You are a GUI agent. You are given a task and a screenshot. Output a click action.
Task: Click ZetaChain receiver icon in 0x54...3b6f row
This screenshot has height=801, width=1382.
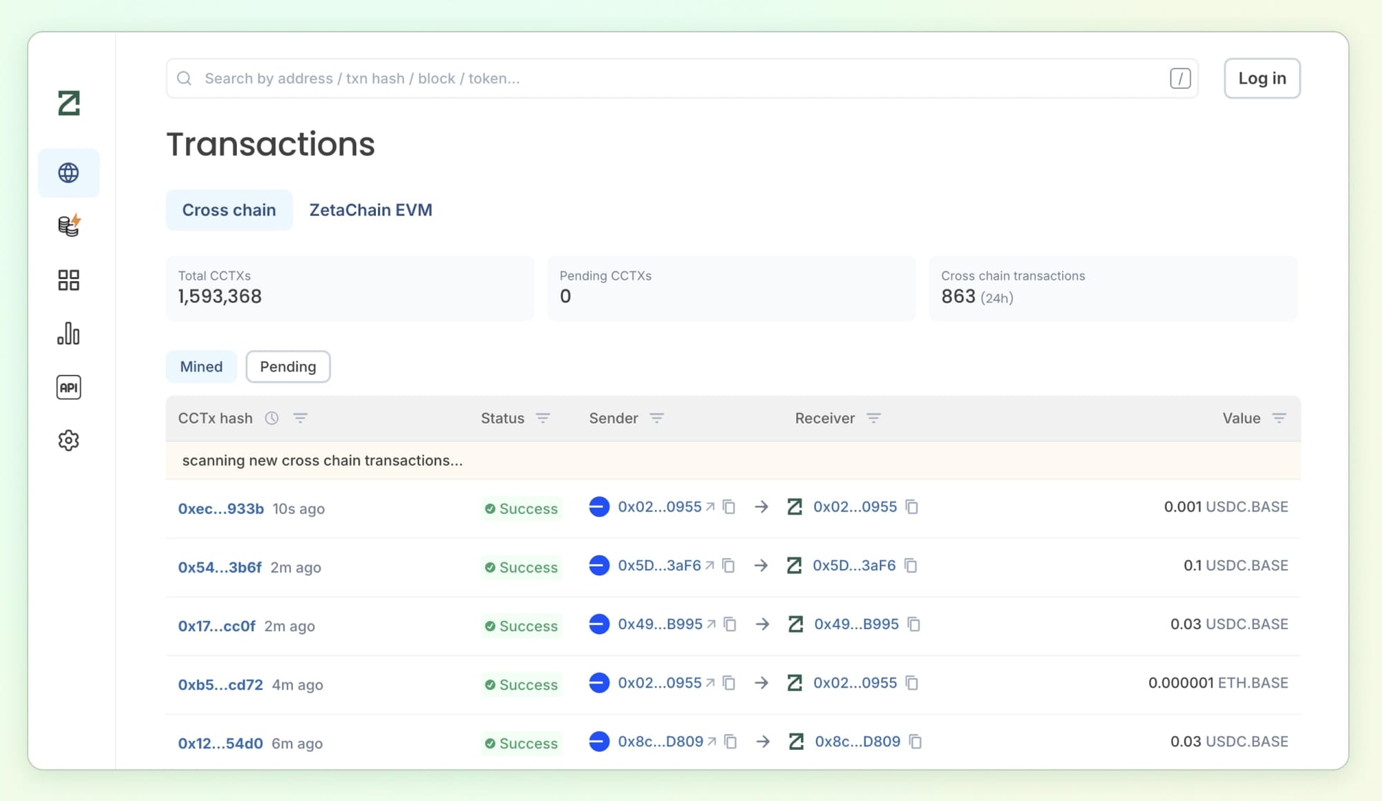[795, 566]
